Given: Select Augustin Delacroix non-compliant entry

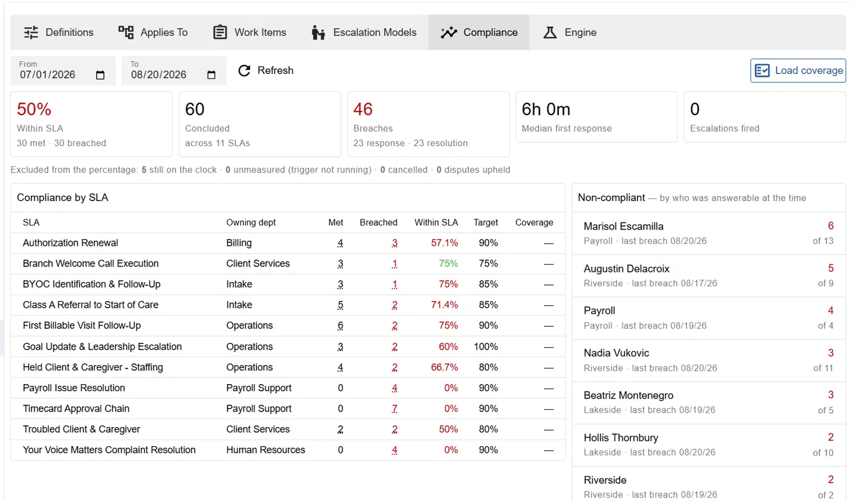Looking at the screenshot, I should (708, 276).
